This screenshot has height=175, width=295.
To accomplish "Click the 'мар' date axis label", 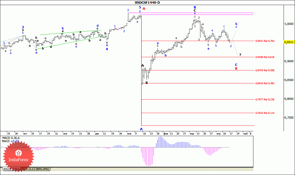I will pyautogui.click(x=192, y=134).
